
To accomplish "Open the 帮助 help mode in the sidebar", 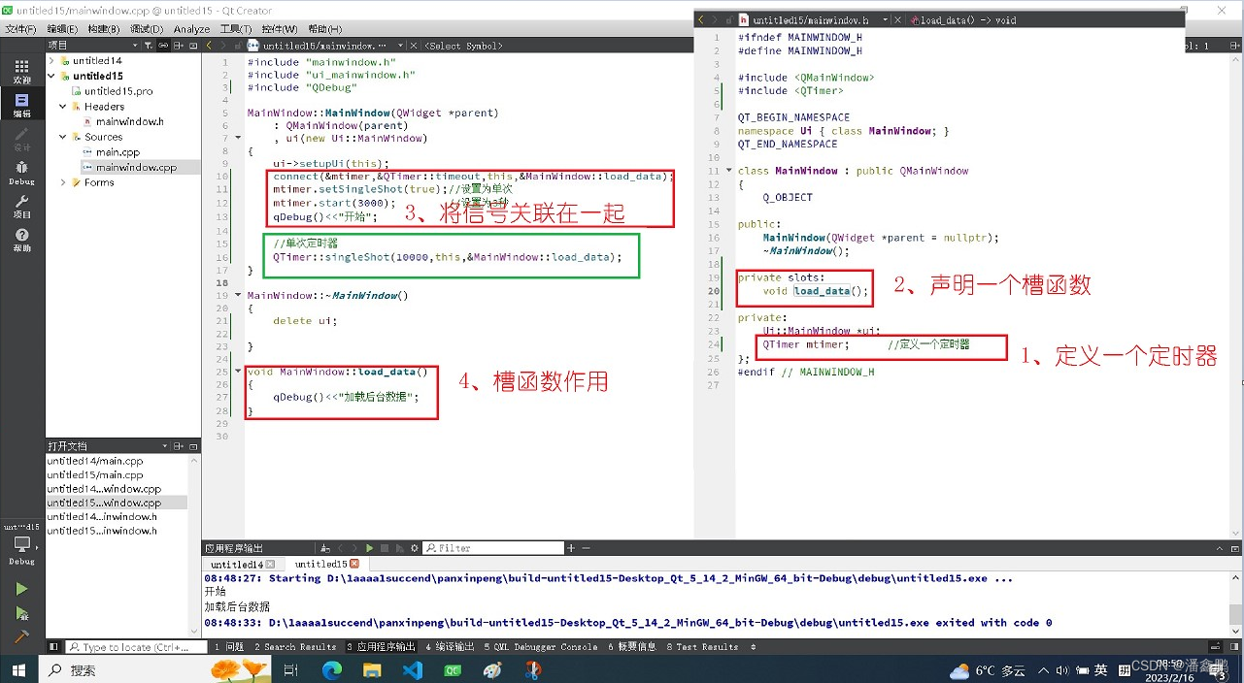I will [21, 240].
